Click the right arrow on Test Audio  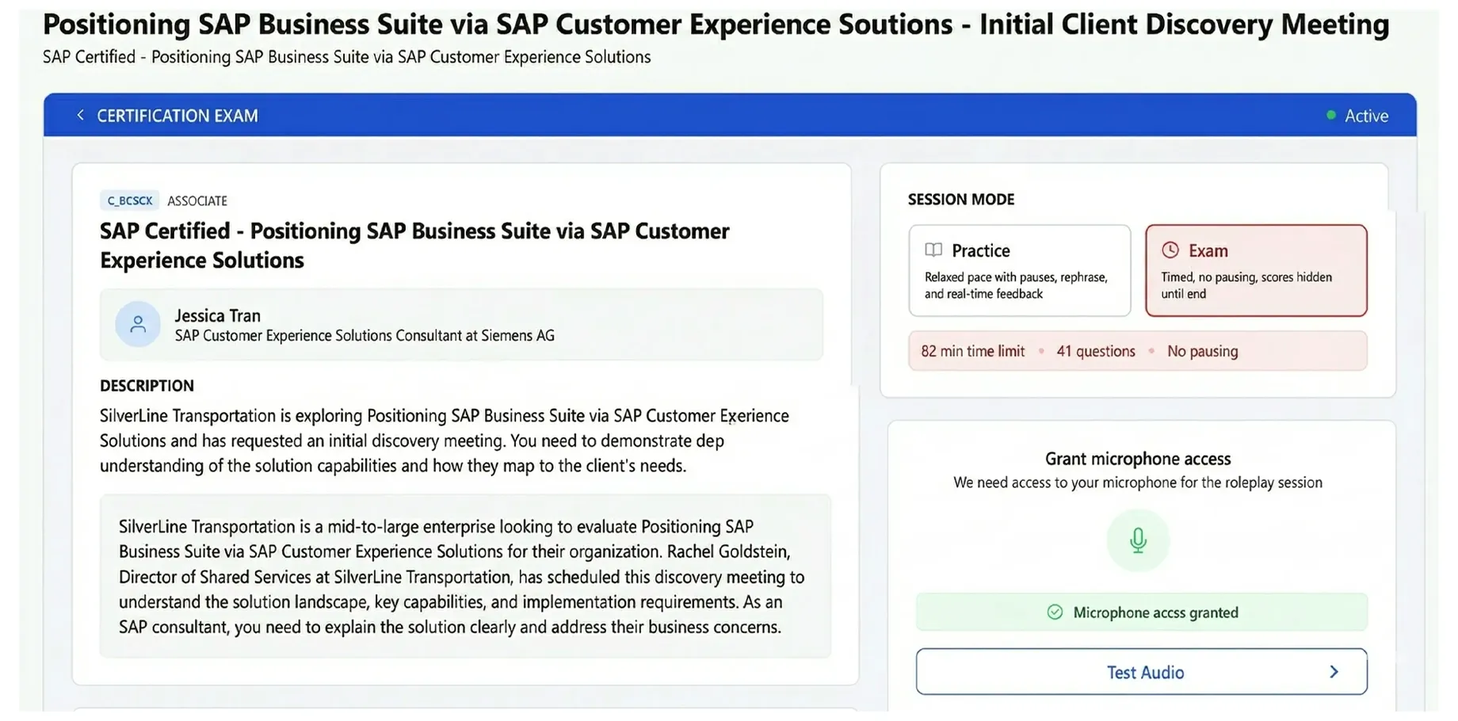[1334, 672]
